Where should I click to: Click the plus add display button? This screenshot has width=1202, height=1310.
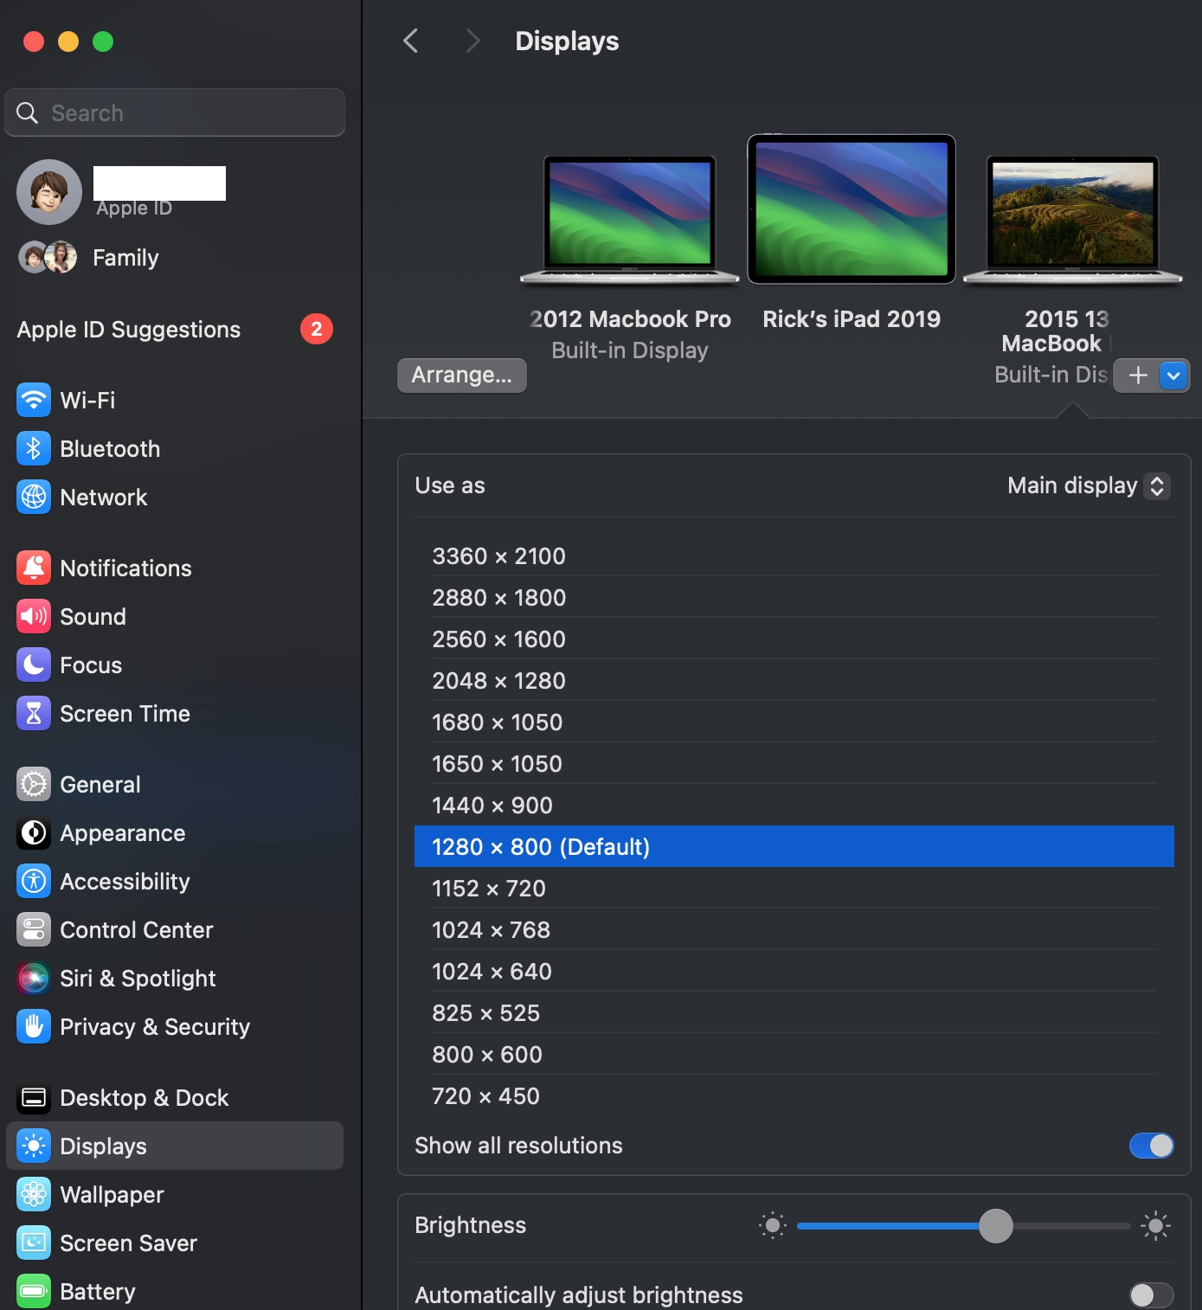tap(1138, 376)
